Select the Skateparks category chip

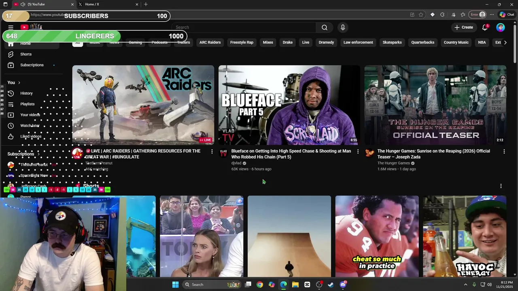(x=392, y=42)
